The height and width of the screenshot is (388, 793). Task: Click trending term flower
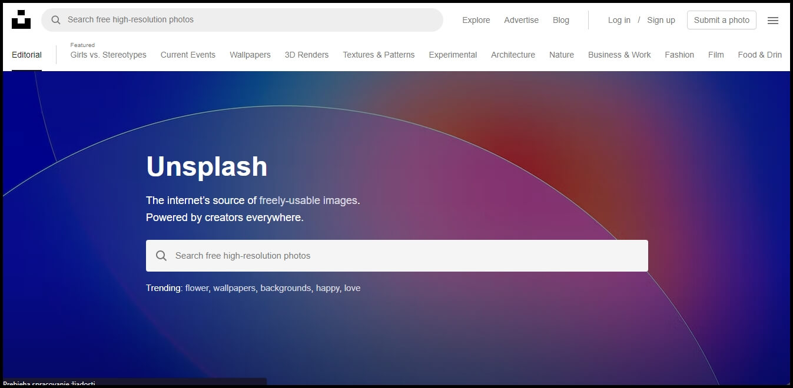click(x=196, y=288)
